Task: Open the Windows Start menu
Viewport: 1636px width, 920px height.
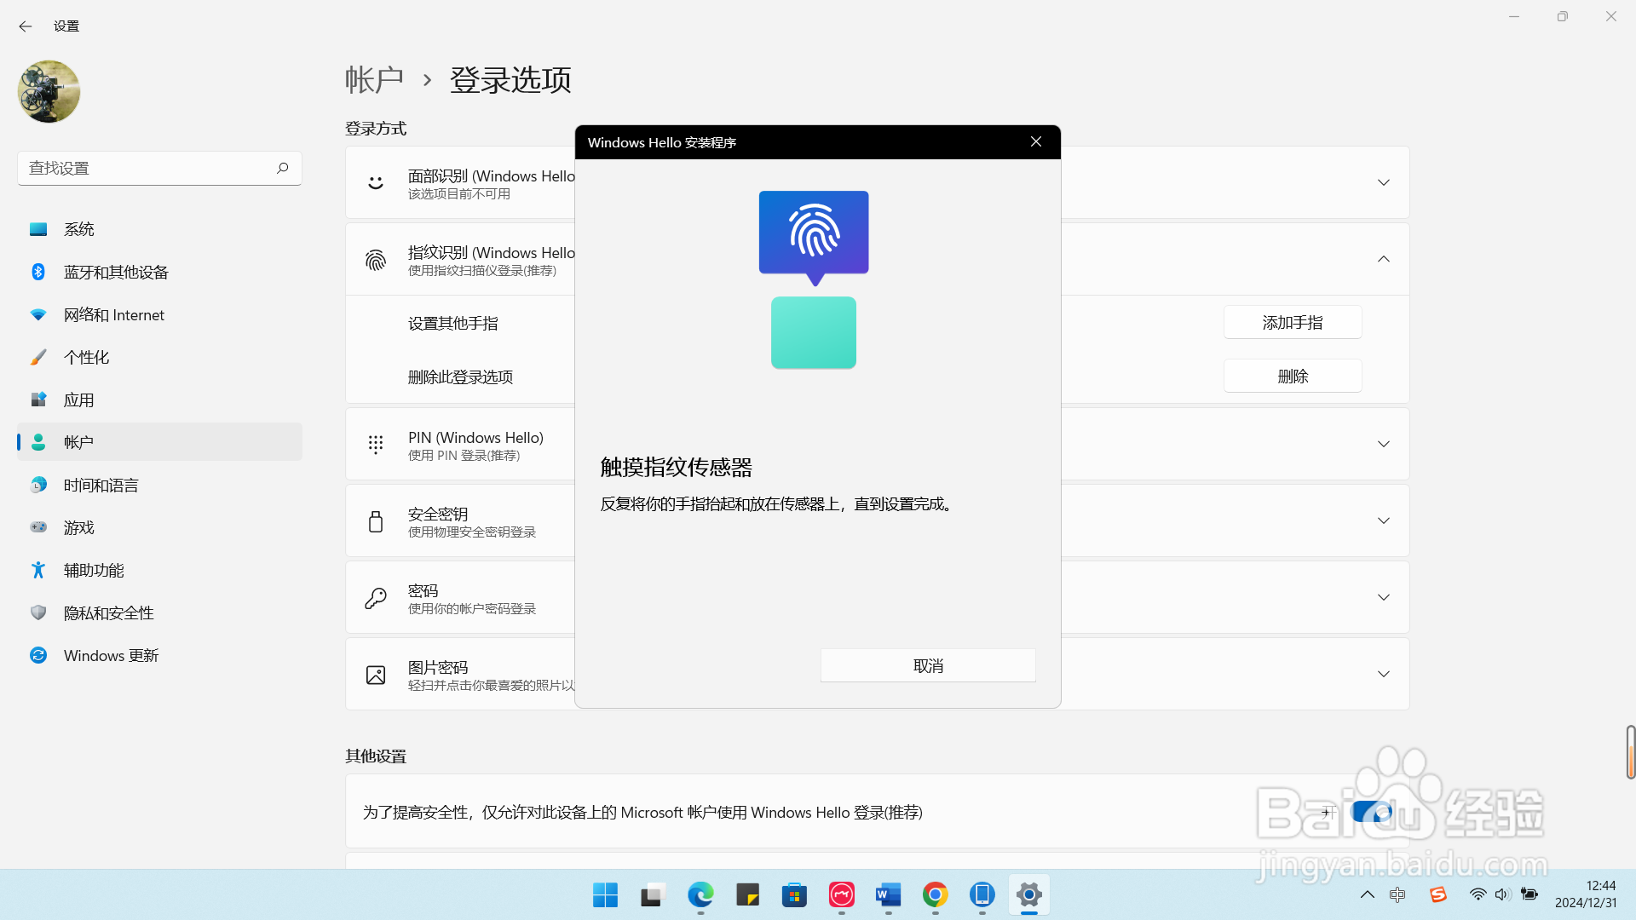Action: 606,895
